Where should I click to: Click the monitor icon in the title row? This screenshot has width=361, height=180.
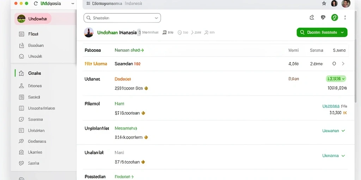click(165, 33)
